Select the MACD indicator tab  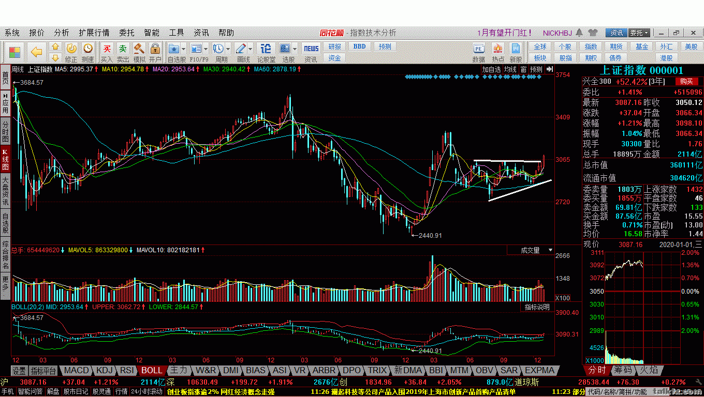(76, 370)
